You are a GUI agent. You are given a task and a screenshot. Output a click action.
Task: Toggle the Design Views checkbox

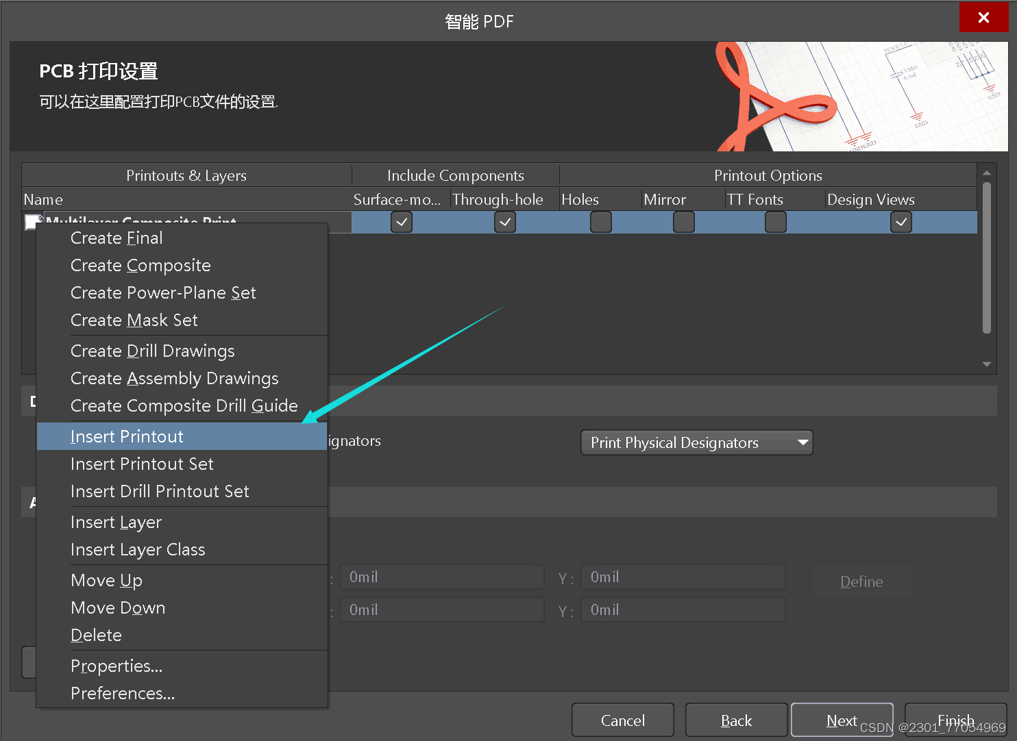tap(901, 222)
